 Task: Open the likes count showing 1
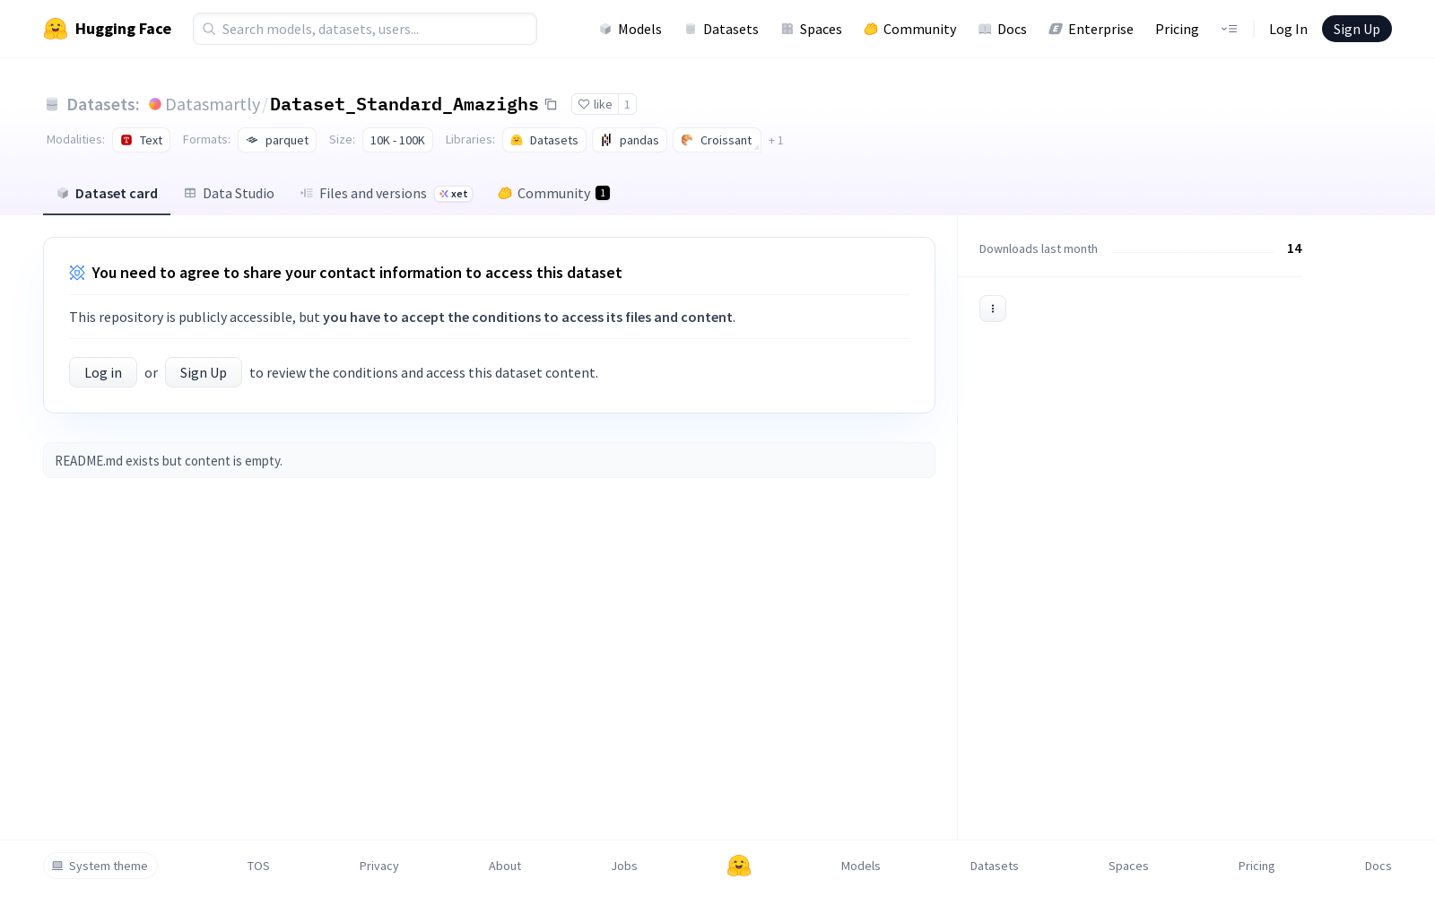627,105
